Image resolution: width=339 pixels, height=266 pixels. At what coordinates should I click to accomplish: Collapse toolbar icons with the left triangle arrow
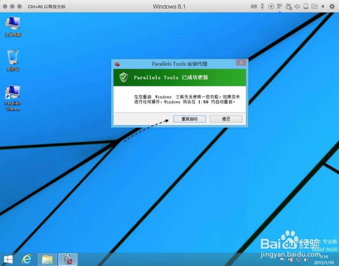pyautogui.click(x=322, y=6)
